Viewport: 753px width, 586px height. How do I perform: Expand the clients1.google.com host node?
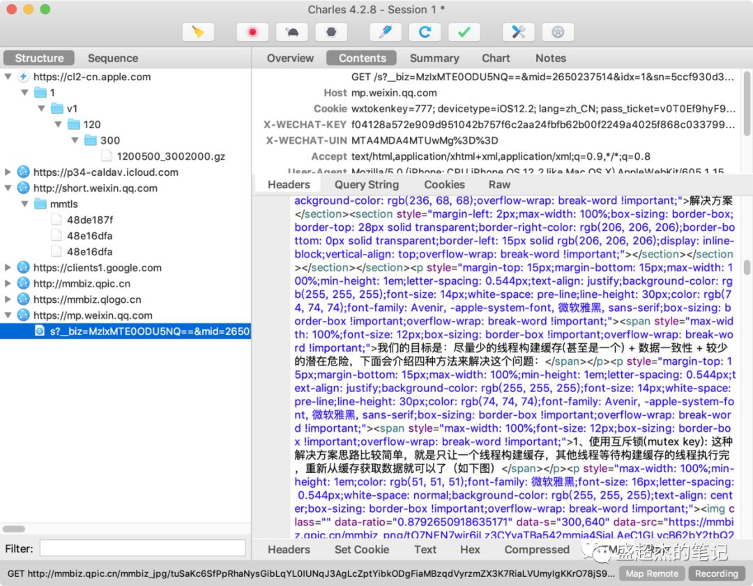coord(8,268)
